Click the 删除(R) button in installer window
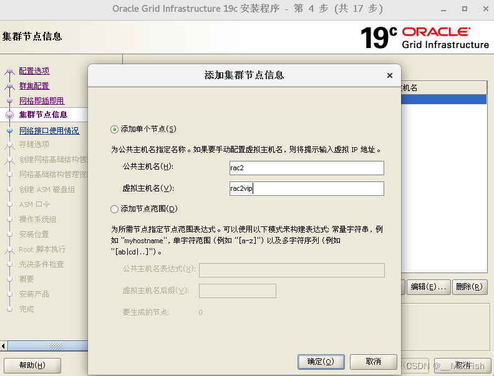The image size is (494, 376). point(470,287)
